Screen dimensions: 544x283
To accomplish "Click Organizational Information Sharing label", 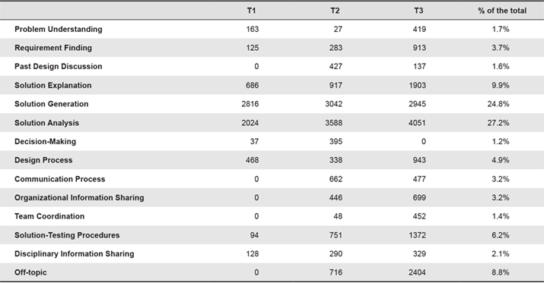I will 79,198.
